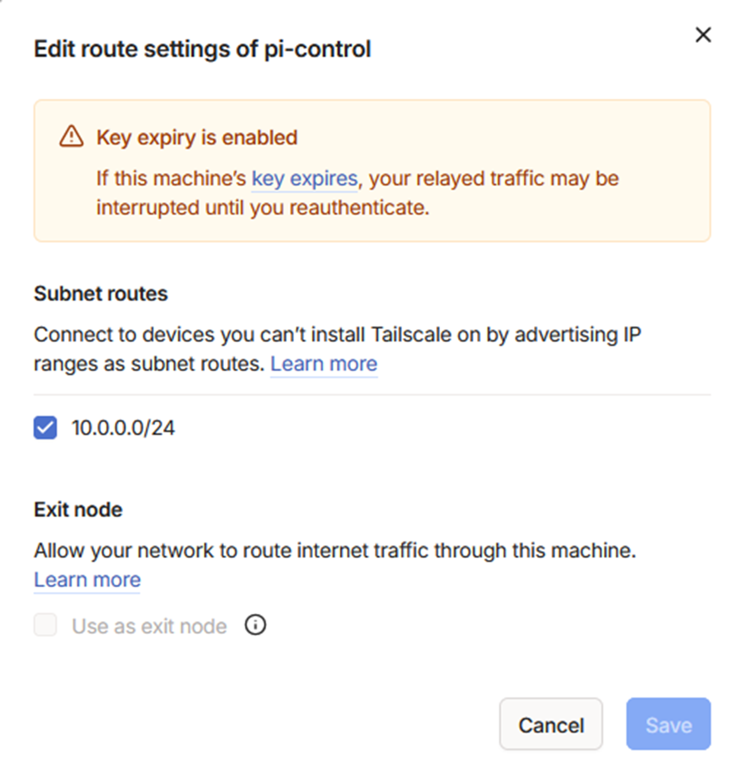The image size is (749, 772).
Task: Uncheck the 10.0.0.0/24 subnet route checkbox
Action: click(45, 428)
